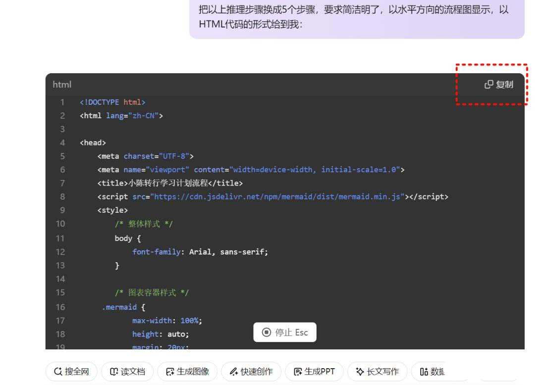Click the .mermaid { selector line
This screenshot has width=548, height=385.
[x=123, y=307]
